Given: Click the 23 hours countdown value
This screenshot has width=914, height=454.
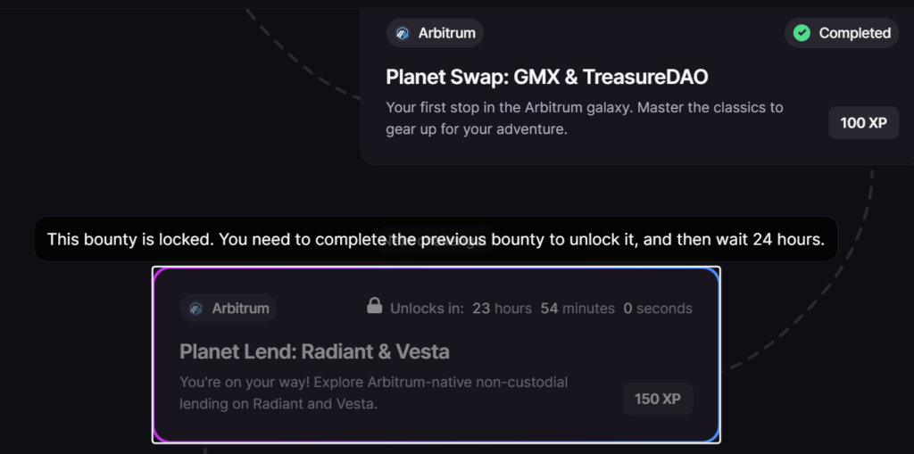Looking at the screenshot, I should coord(502,309).
